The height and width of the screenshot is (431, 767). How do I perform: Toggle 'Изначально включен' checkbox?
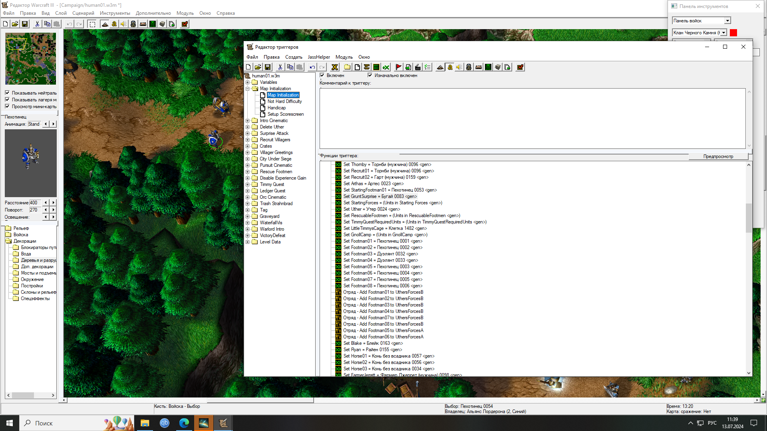click(x=370, y=75)
